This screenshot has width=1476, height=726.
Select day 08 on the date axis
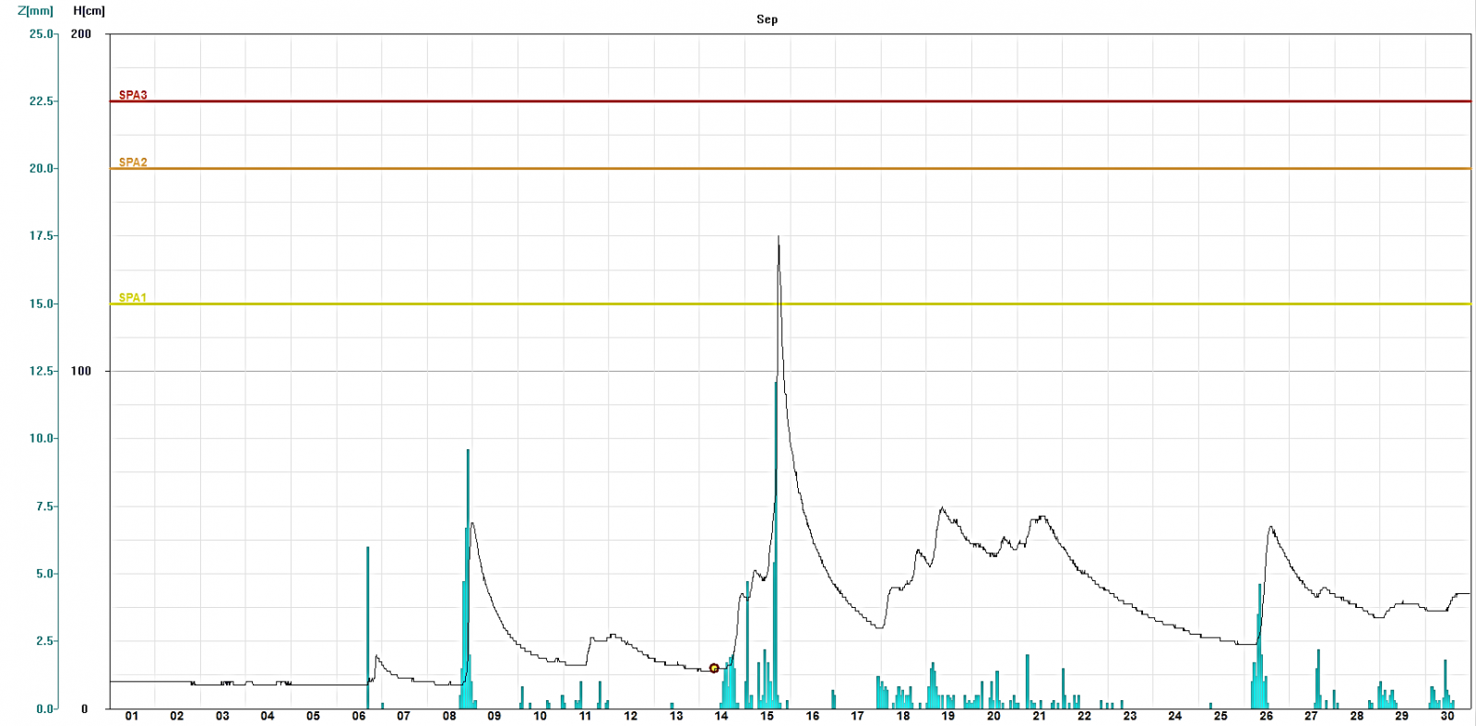click(x=449, y=716)
